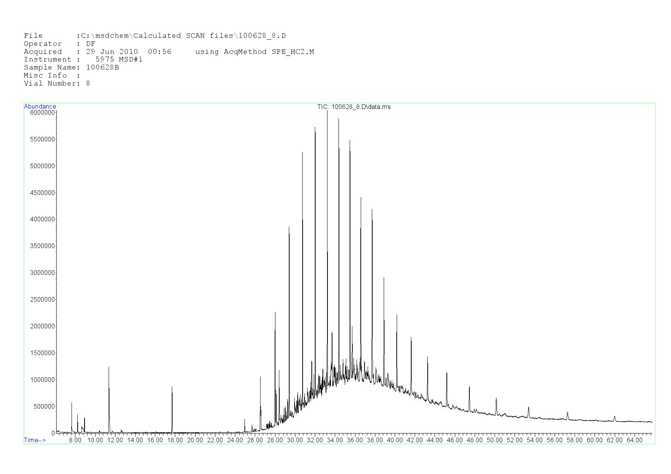This screenshot has height=474, width=671.
Task: Click the operator initials DF
Action: [x=91, y=44]
